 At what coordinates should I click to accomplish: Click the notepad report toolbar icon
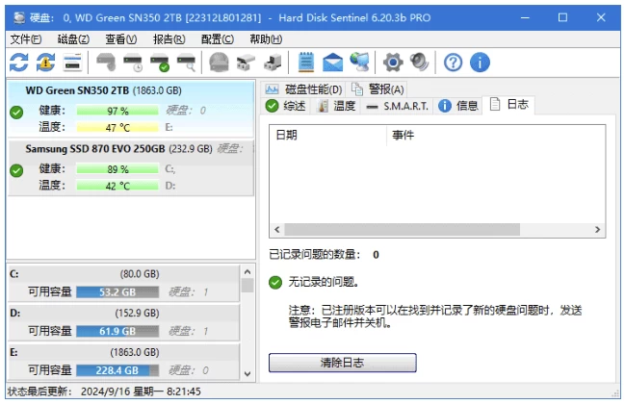point(306,63)
